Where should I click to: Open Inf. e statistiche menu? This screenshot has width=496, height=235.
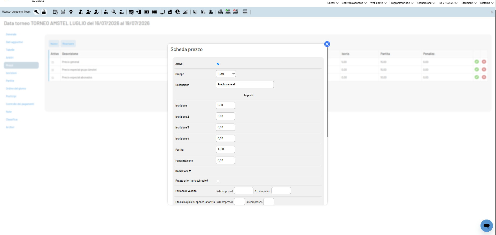tap(448, 3)
